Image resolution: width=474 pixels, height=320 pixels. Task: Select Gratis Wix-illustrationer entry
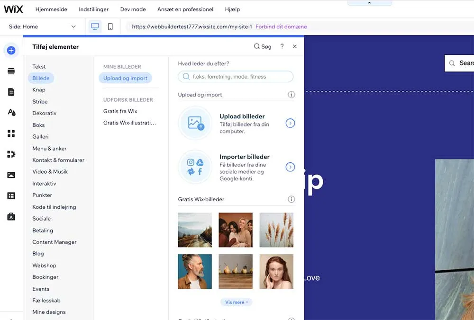pos(130,123)
